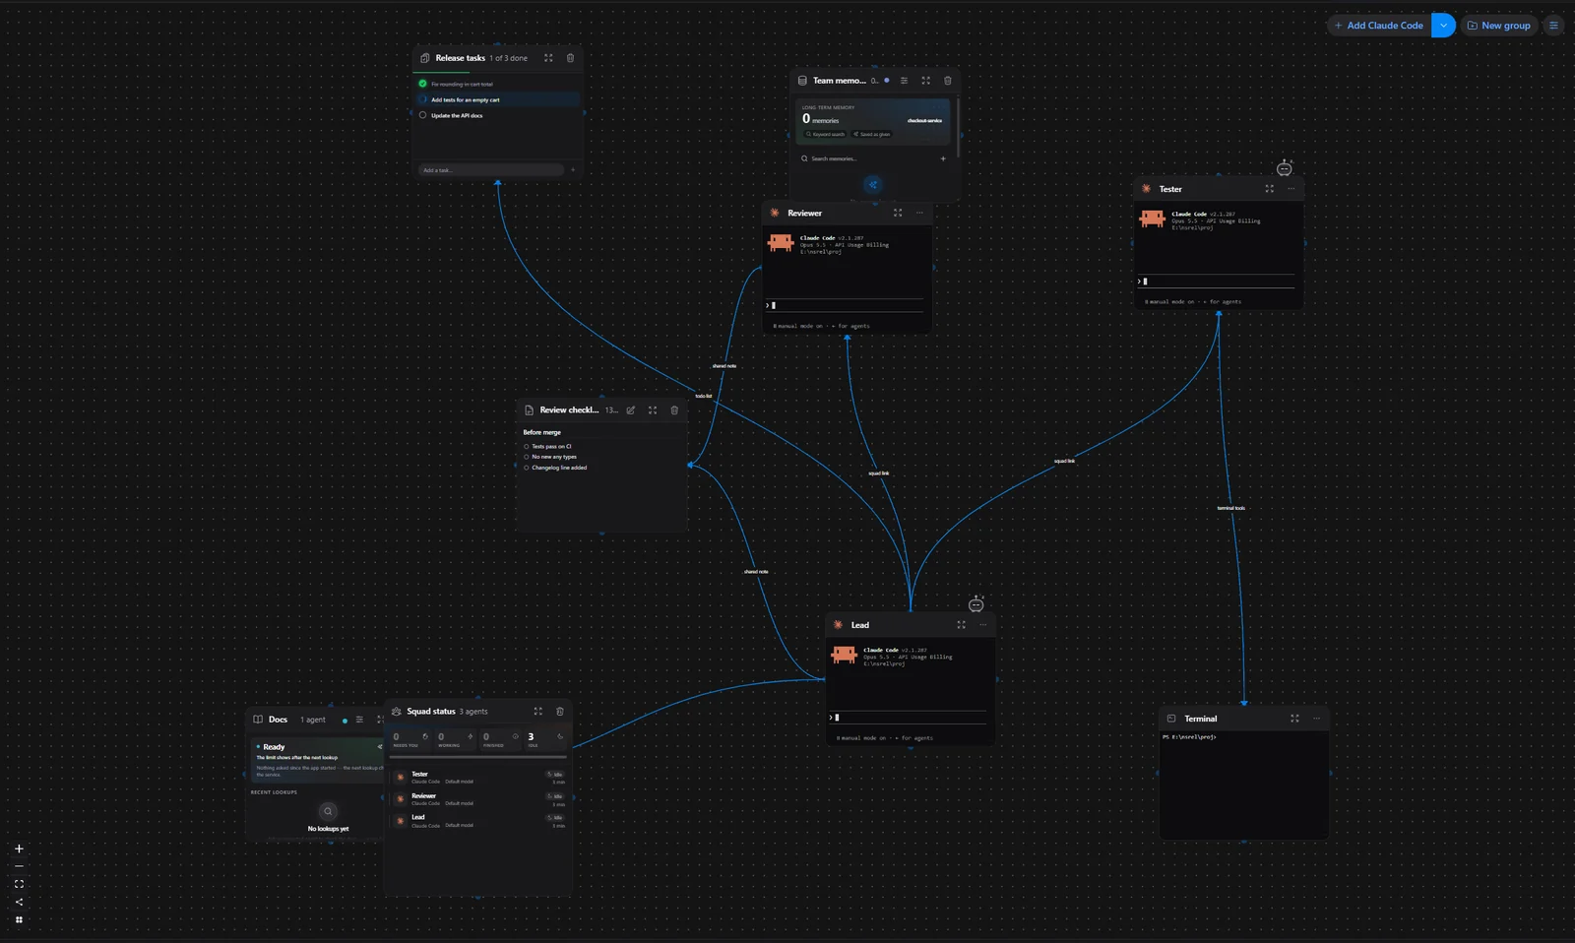
Task: Select the Lead row in Squad status
Action: [479, 821]
